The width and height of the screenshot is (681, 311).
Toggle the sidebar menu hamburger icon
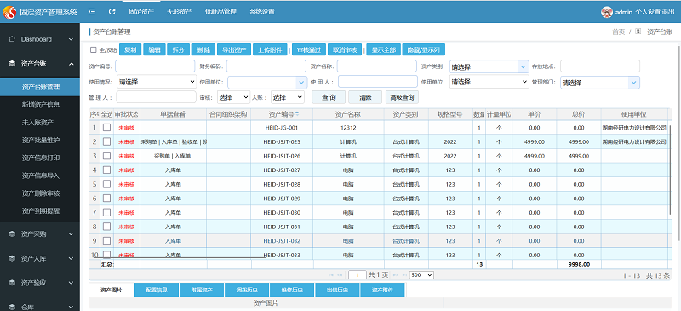tap(92, 12)
